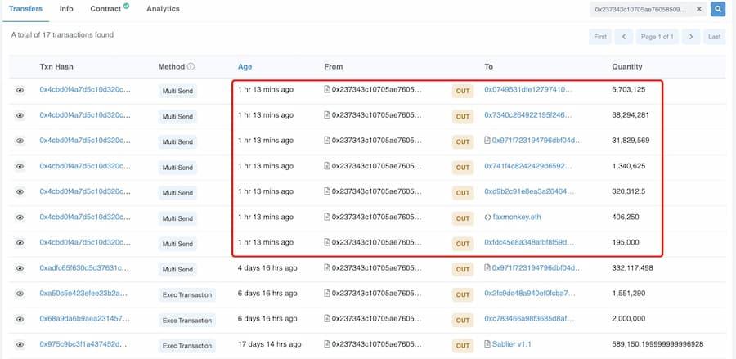This screenshot has height=359, width=736.
Task: Click the Method info circle icon
Action: pyautogui.click(x=191, y=66)
